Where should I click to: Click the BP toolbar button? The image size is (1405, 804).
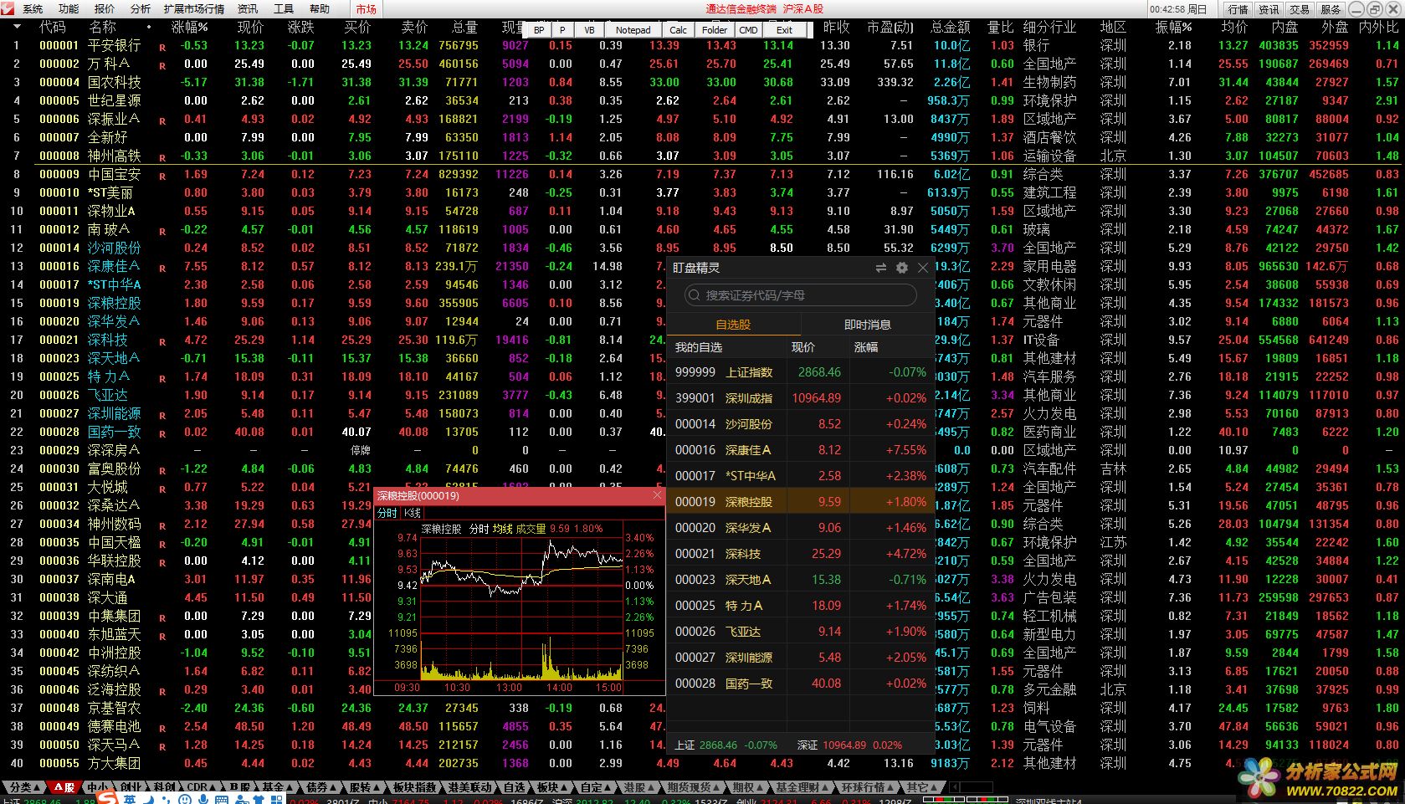point(539,29)
